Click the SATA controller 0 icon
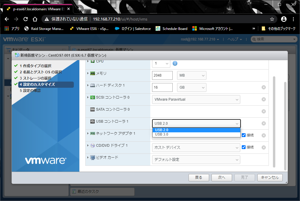This screenshot has width=300, height=201. (x=93, y=109)
